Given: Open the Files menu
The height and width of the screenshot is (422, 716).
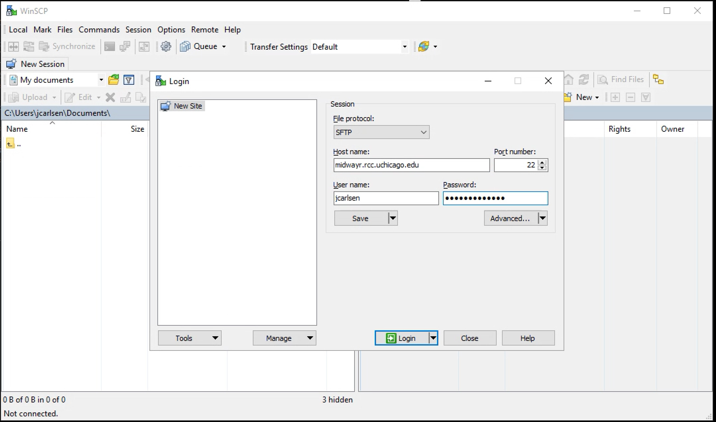Looking at the screenshot, I should click(65, 30).
